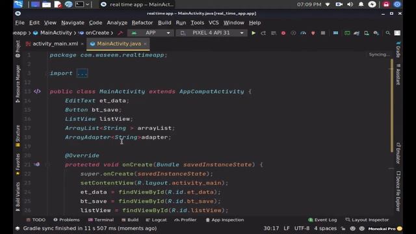
Task: Open the APP run configuration dropdown
Action: [x=150, y=33]
